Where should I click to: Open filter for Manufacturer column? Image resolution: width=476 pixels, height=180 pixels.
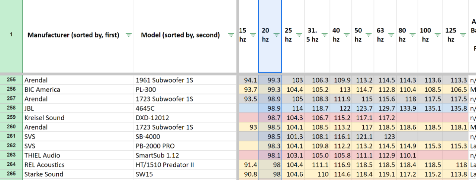coord(129,35)
